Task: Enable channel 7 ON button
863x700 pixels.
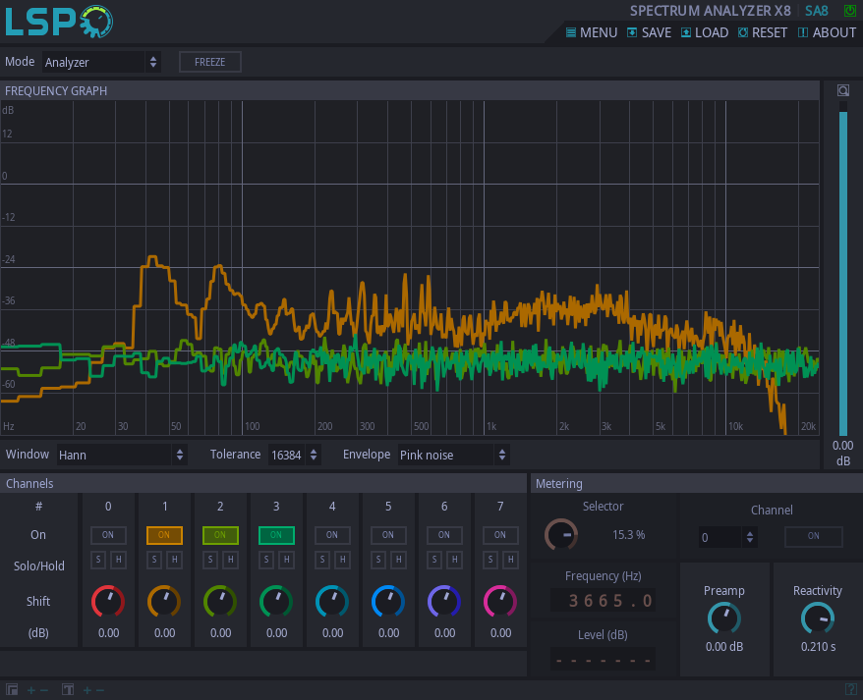Action: pos(500,535)
